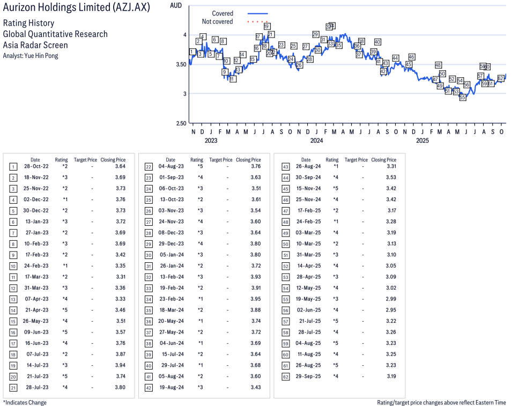This screenshot has width=512, height=406.
Task: Click chart marker 62 at chart's right end
Action: coord(500,78)
